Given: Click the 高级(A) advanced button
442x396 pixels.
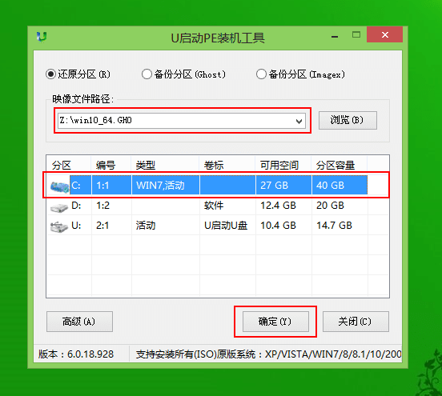Looking at the screenshot, I should tap(79, 322).
